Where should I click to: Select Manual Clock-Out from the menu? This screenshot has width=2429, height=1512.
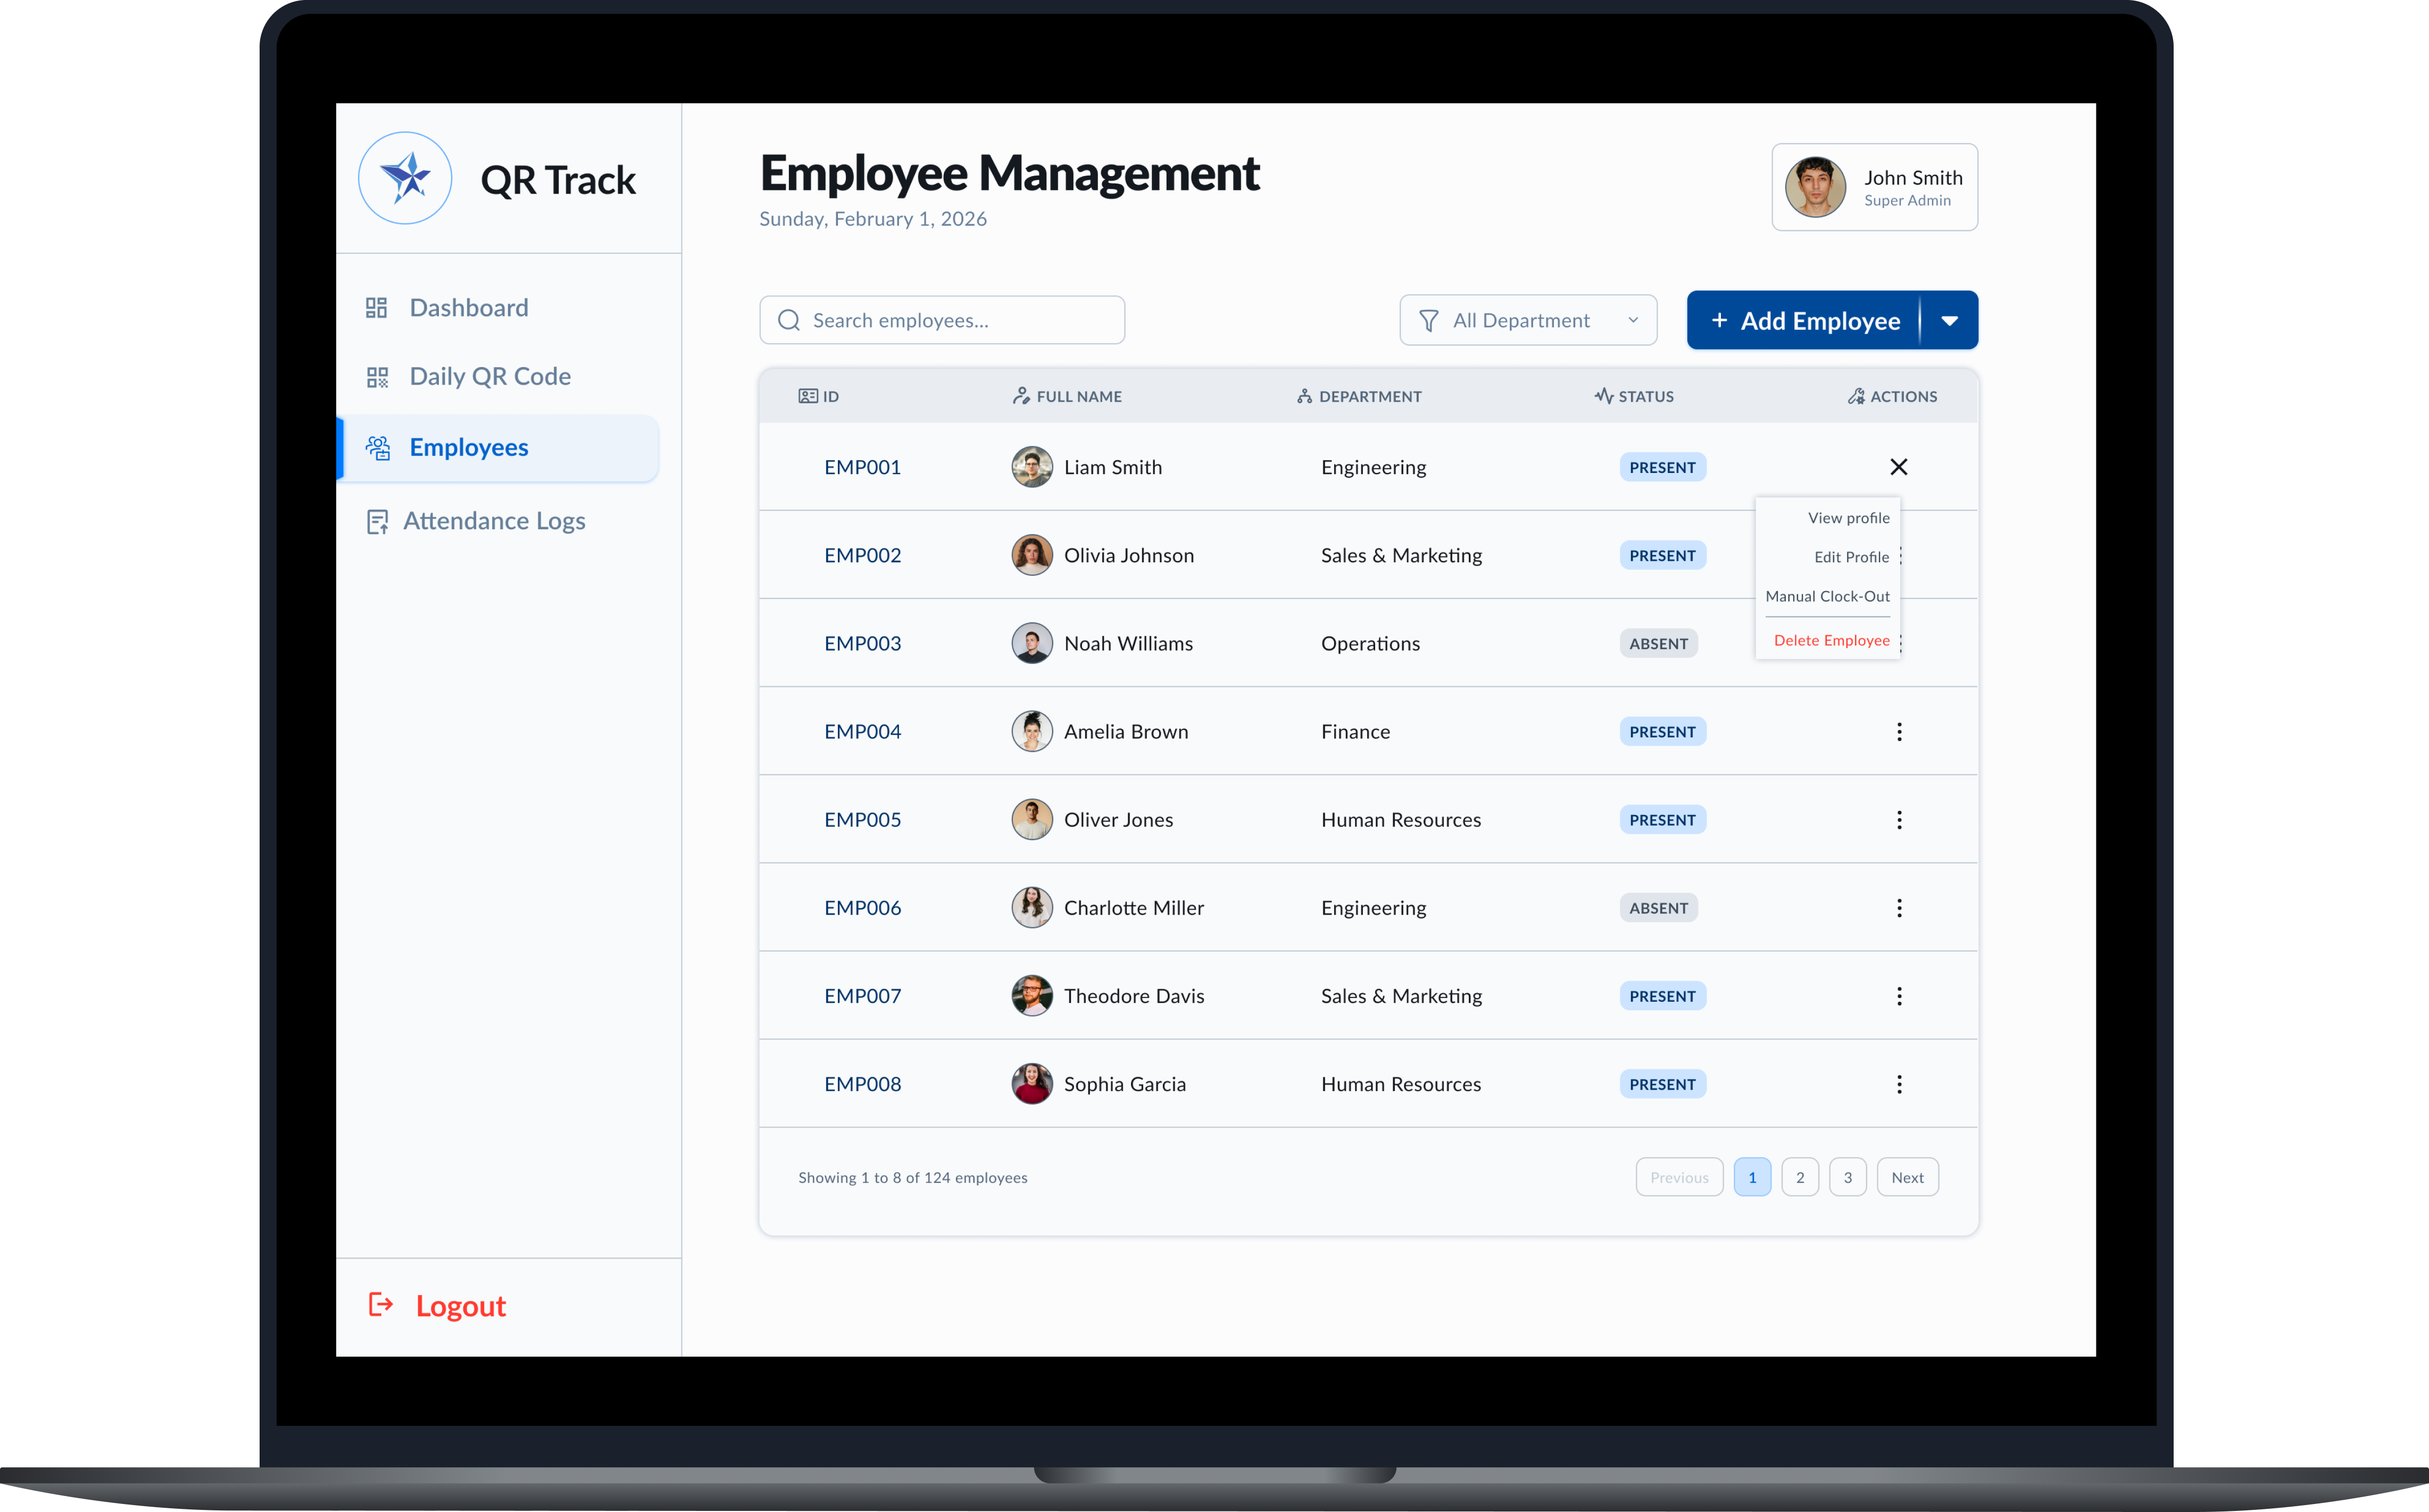pyautogui.click(x=1827, y=596)
